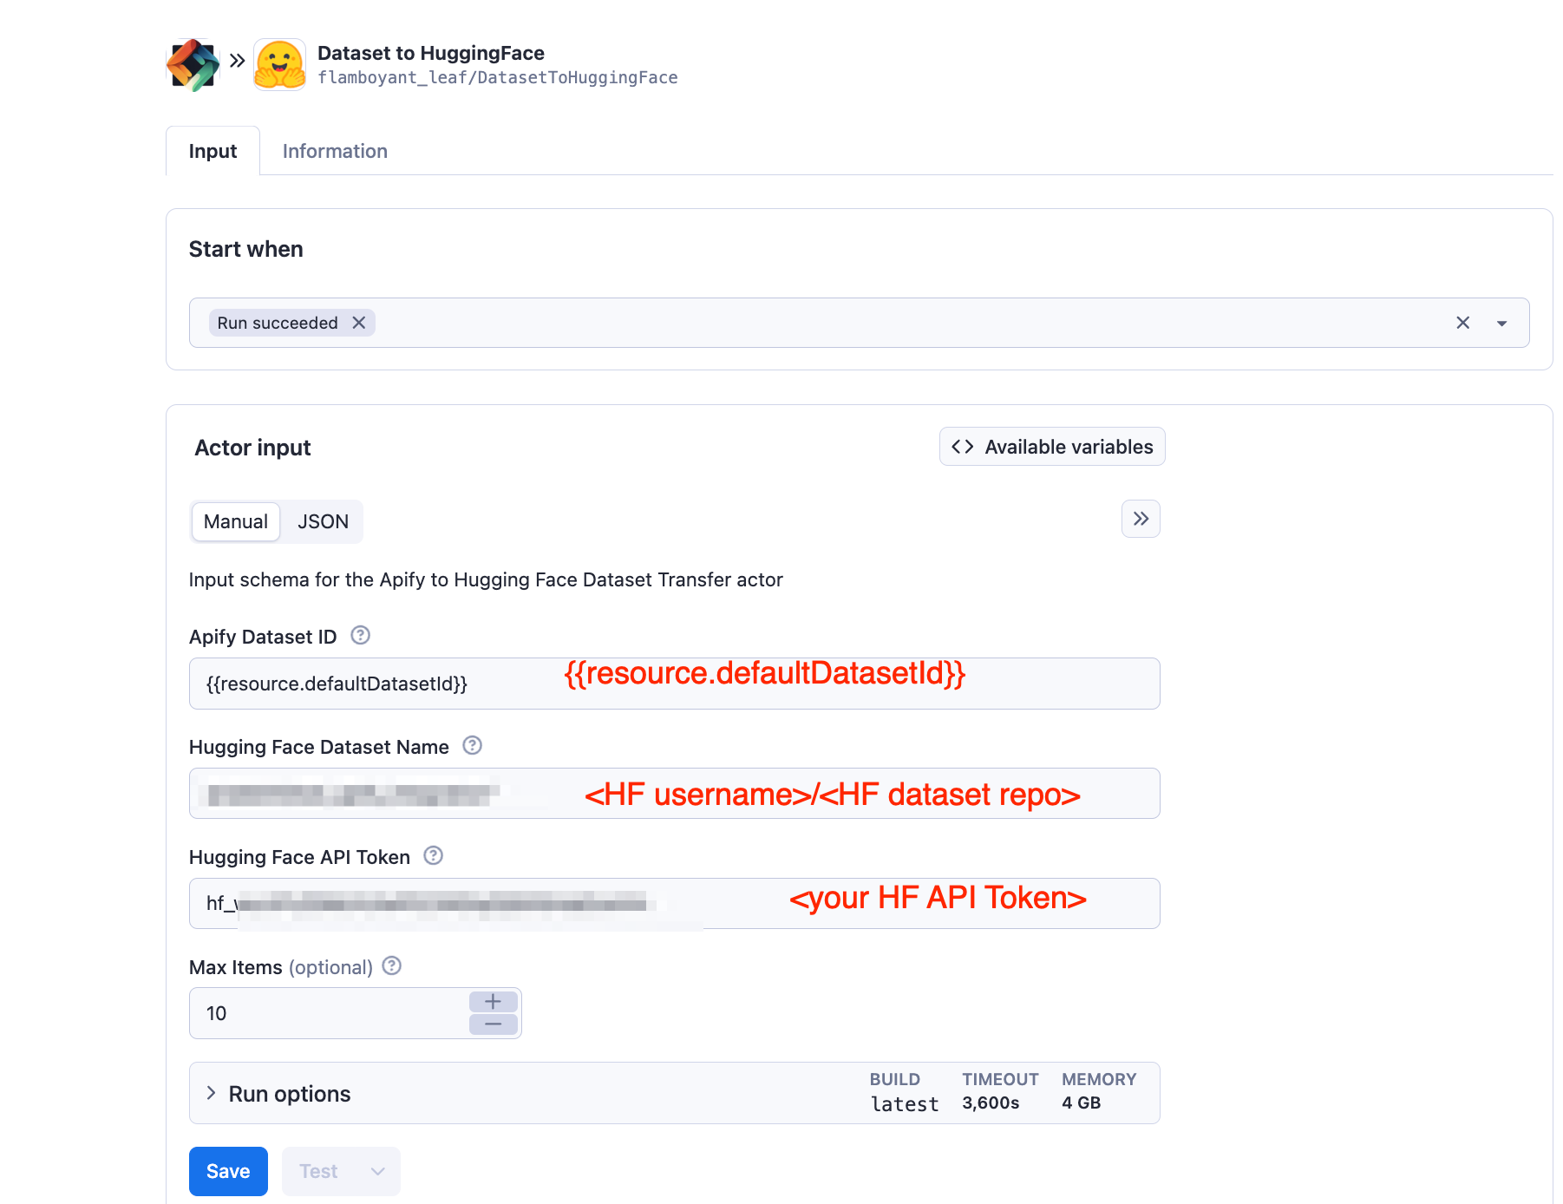Click the MEMORY 4 GB value
This screenshot has height=1204, width=1563.
tap(1081, 1103)
